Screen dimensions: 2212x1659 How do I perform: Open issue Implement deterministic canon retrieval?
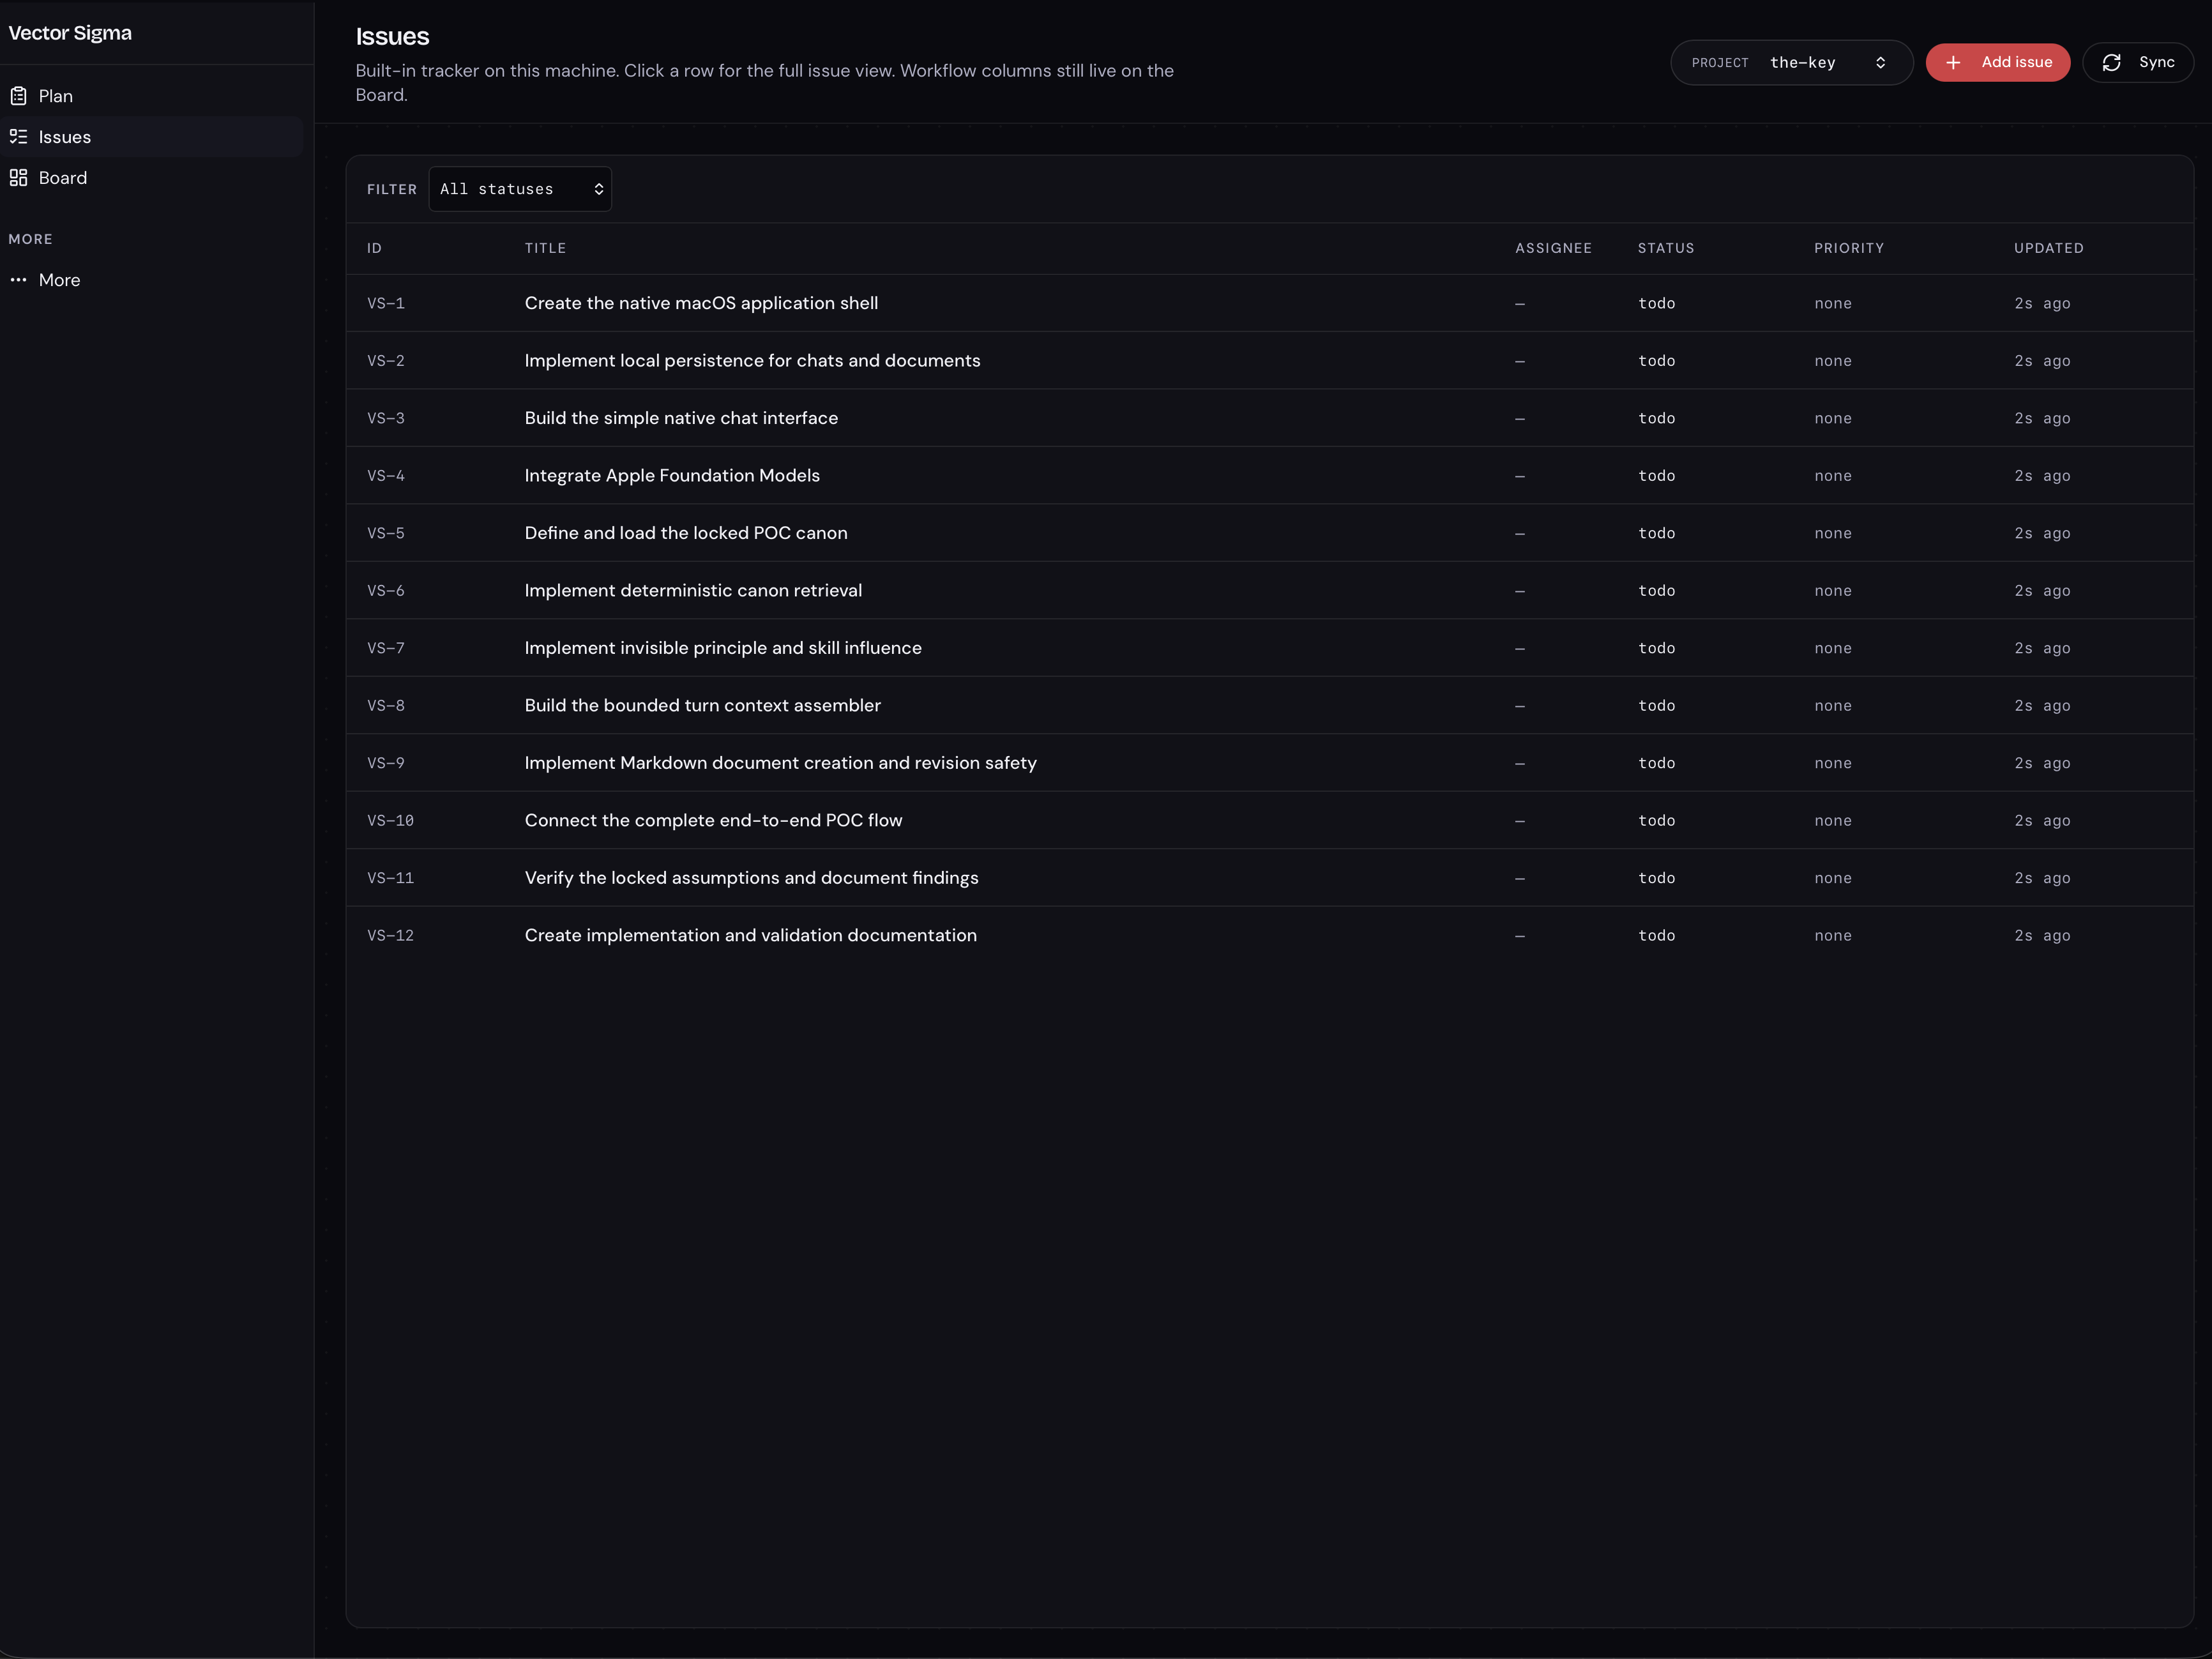pyautogui.click(x=1269, y=591)
